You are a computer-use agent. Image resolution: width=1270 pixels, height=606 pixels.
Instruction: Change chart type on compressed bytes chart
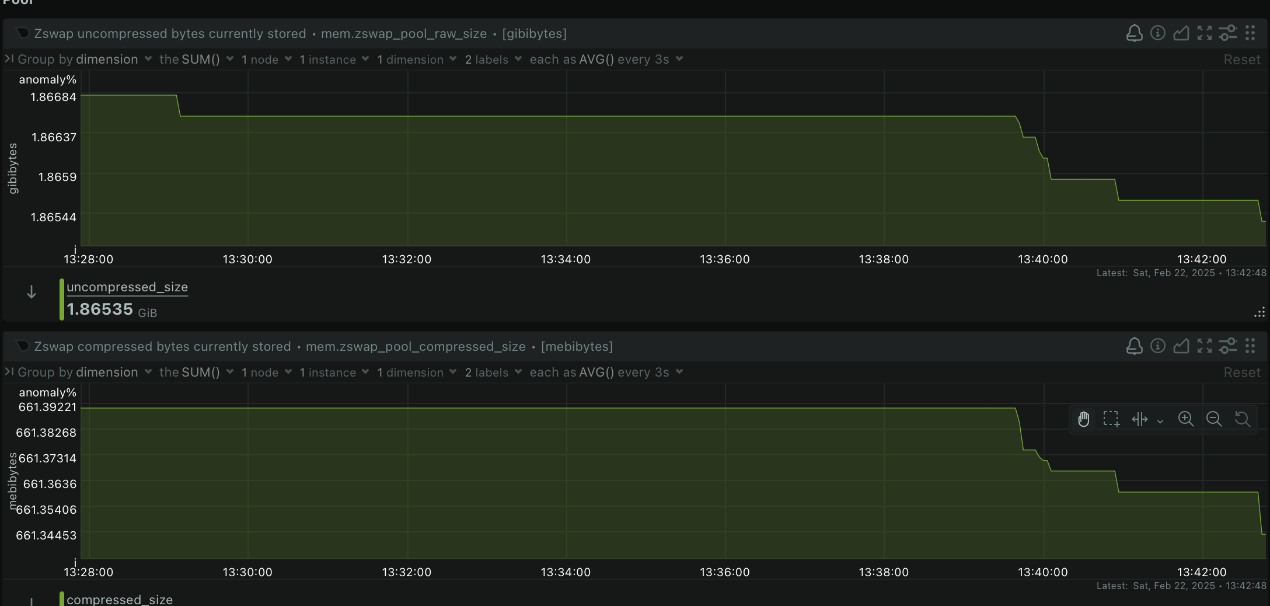point(1181,346)
